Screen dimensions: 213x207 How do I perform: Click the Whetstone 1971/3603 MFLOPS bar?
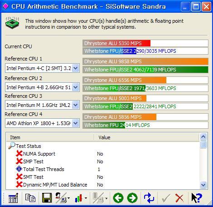(x=145, y=88)
